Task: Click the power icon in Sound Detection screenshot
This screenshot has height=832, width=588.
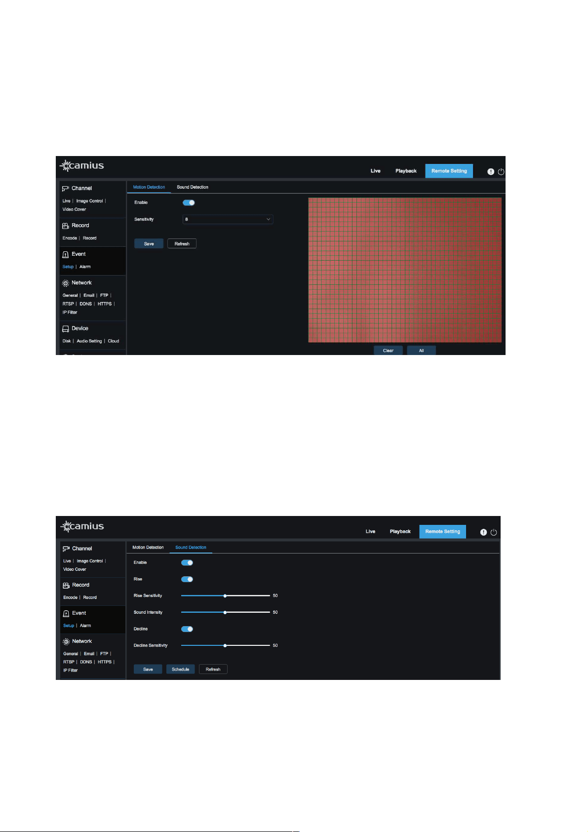Action: (x=494, y=532)
